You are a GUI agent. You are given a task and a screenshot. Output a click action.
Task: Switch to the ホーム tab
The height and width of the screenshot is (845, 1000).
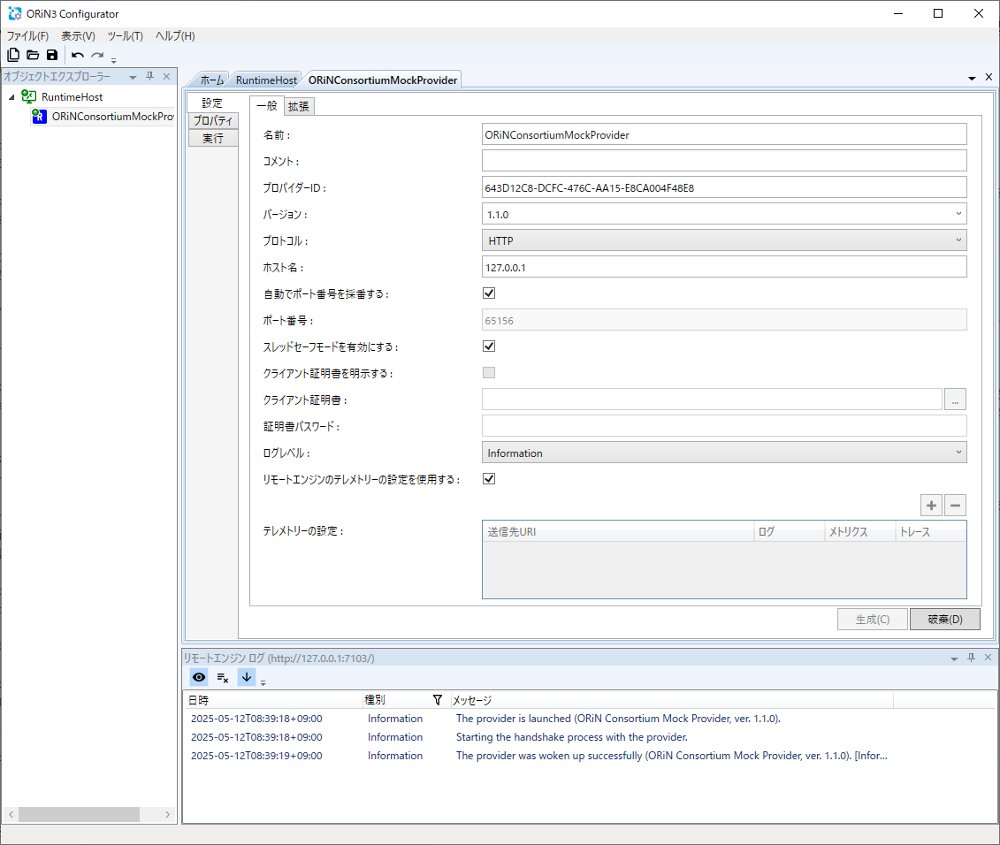tap(211, 80)
